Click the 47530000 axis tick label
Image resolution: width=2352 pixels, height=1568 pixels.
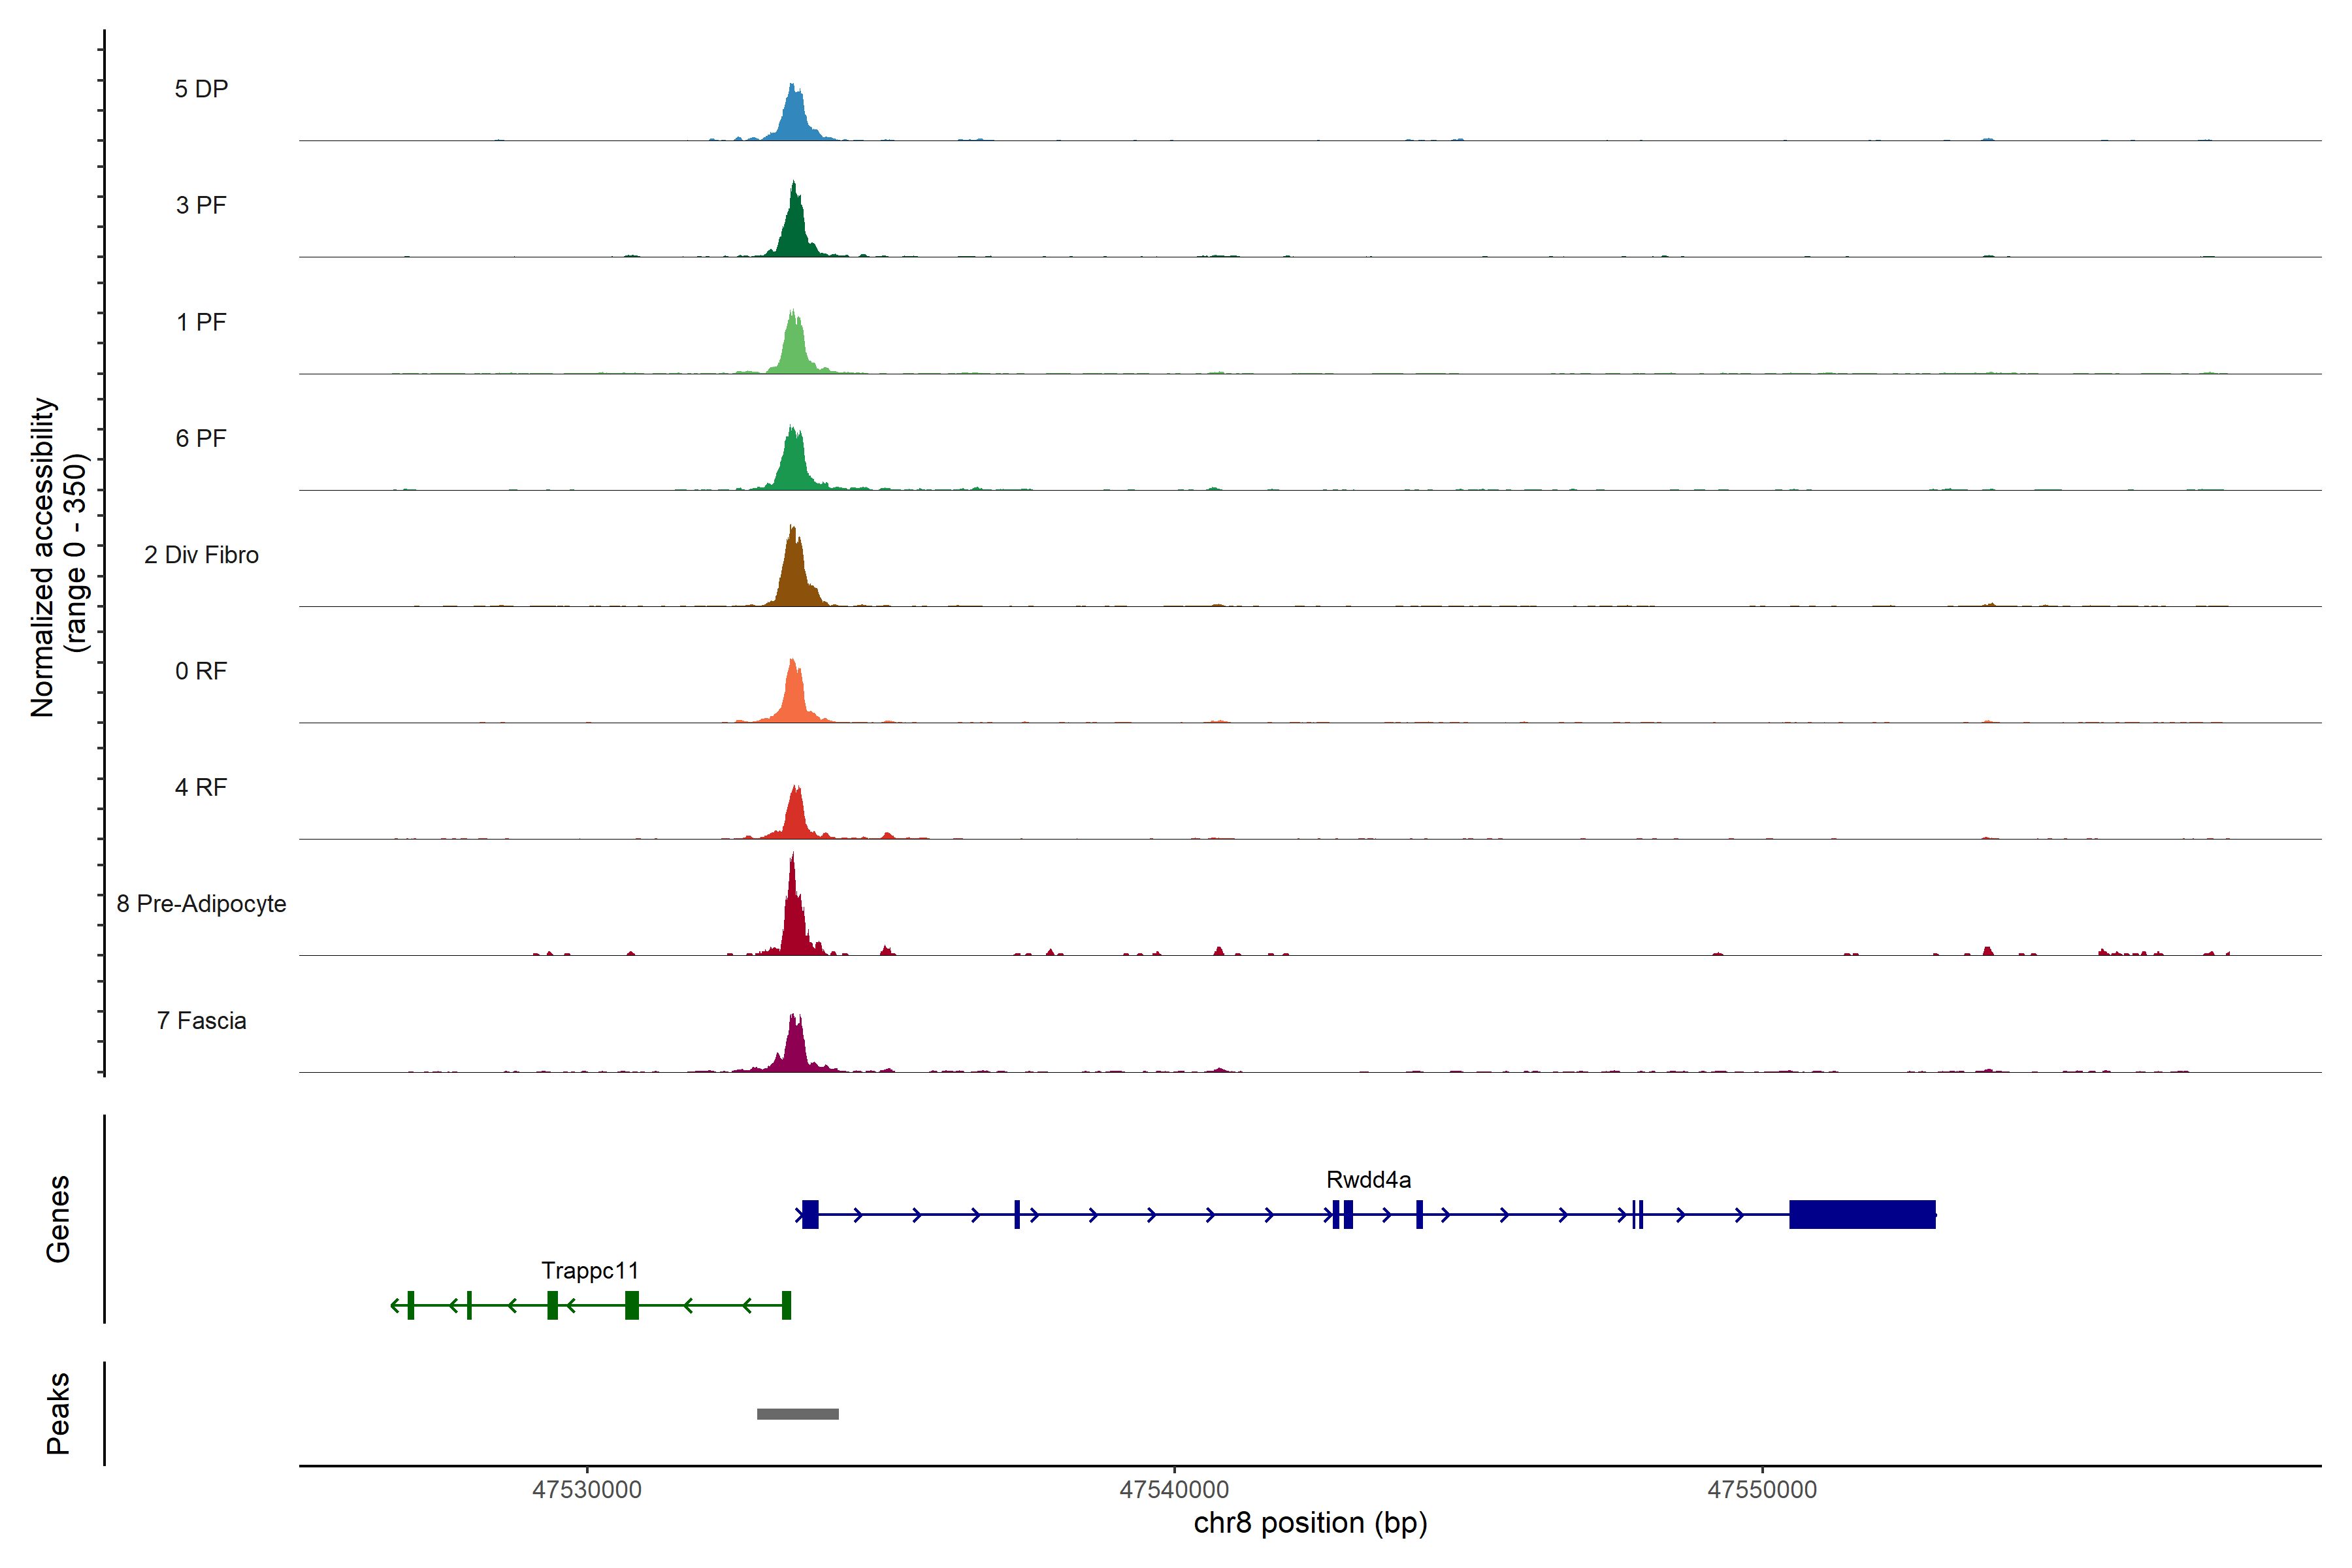coord(587,1489)
